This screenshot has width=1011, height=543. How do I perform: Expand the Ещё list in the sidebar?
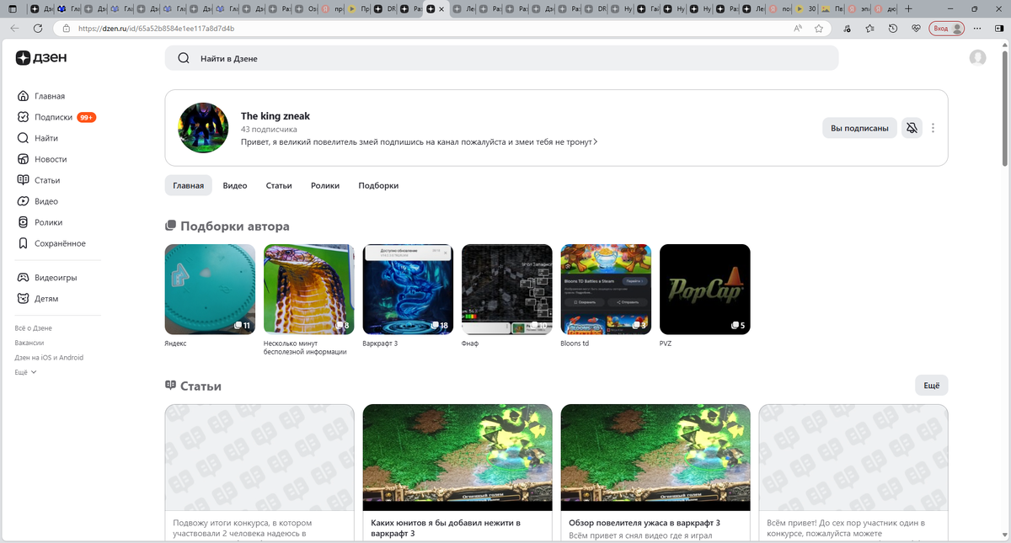(x=26, y=372)
